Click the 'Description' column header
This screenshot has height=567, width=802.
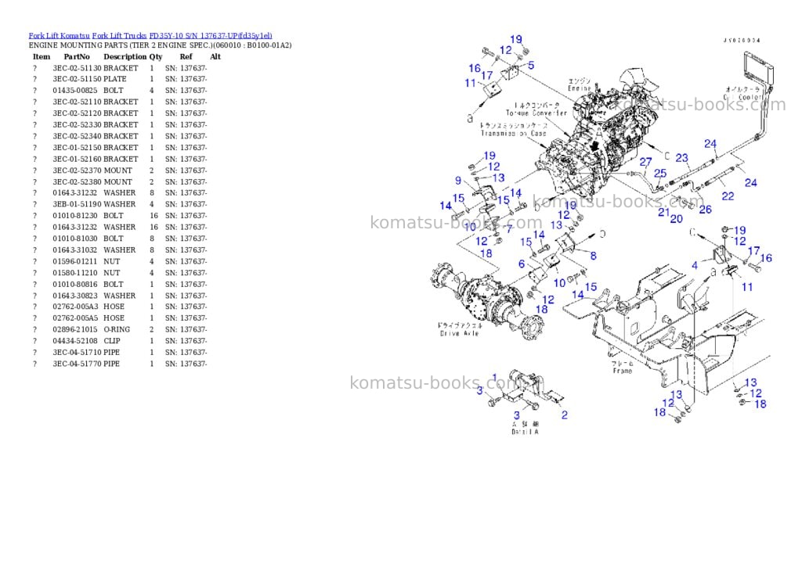[125, 56]
